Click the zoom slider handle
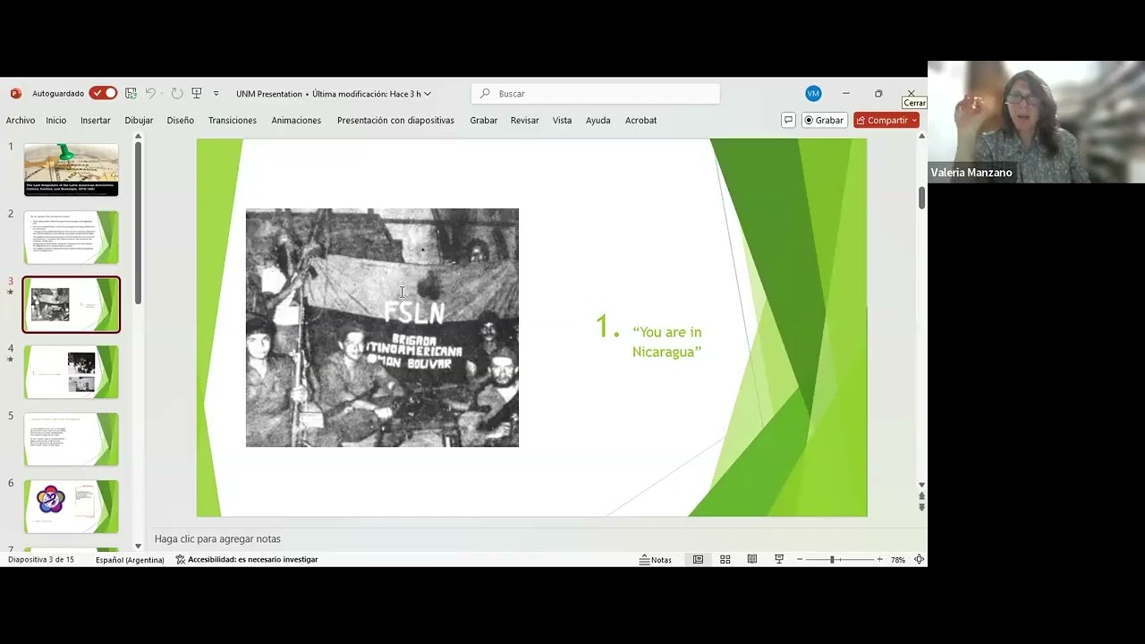 [832, 559]
